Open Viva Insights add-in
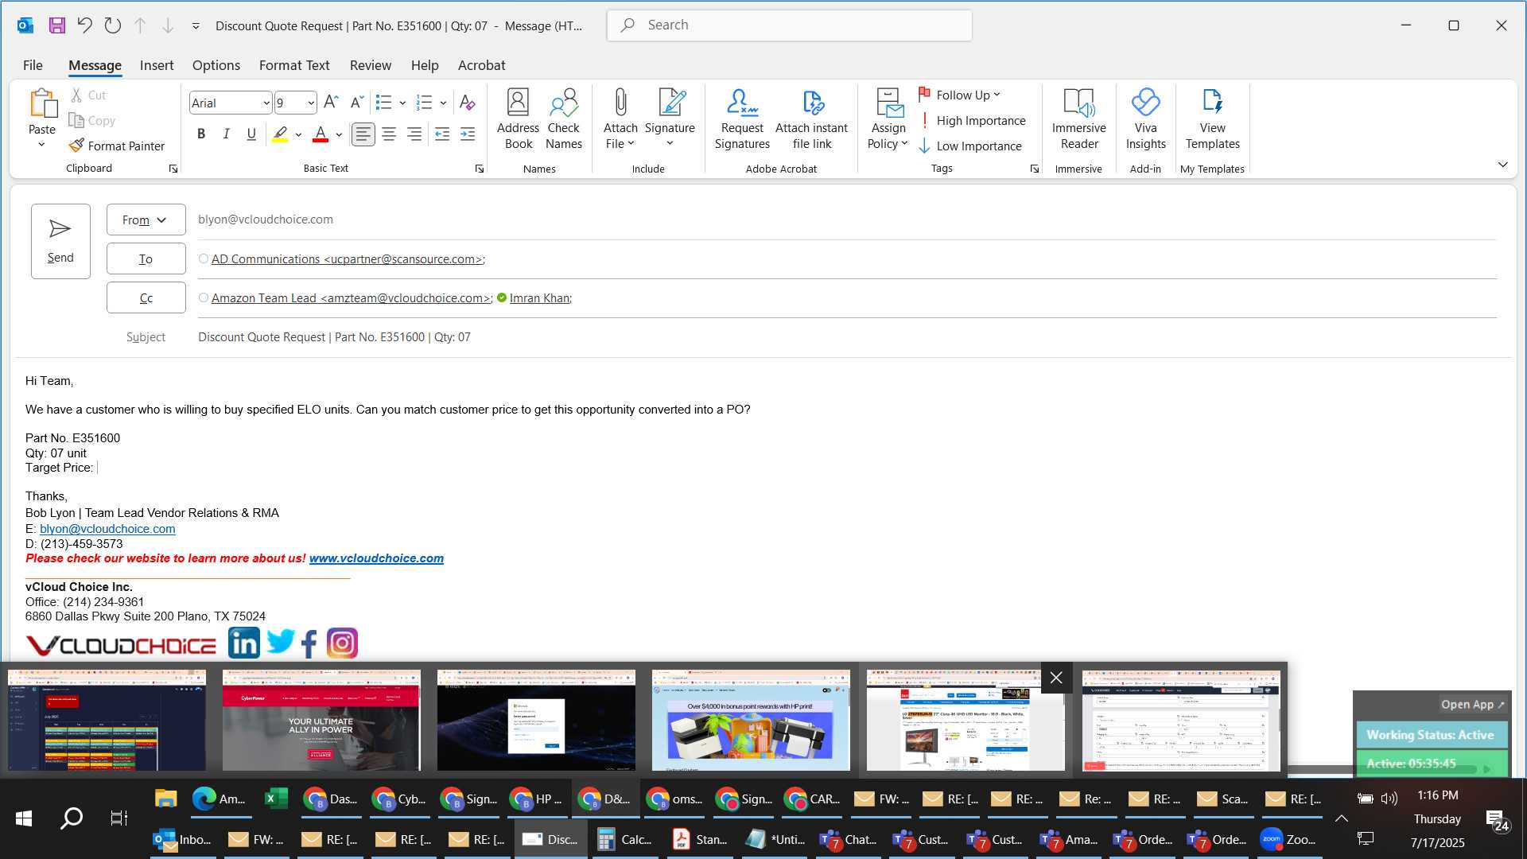 coord(1145,119)
